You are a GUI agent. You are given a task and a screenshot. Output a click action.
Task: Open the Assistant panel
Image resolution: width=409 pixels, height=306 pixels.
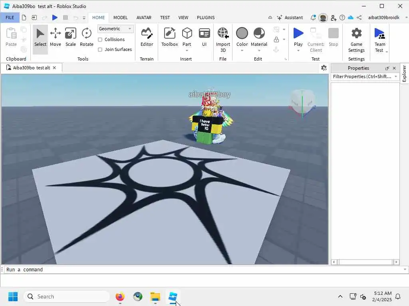coord(290,18)
